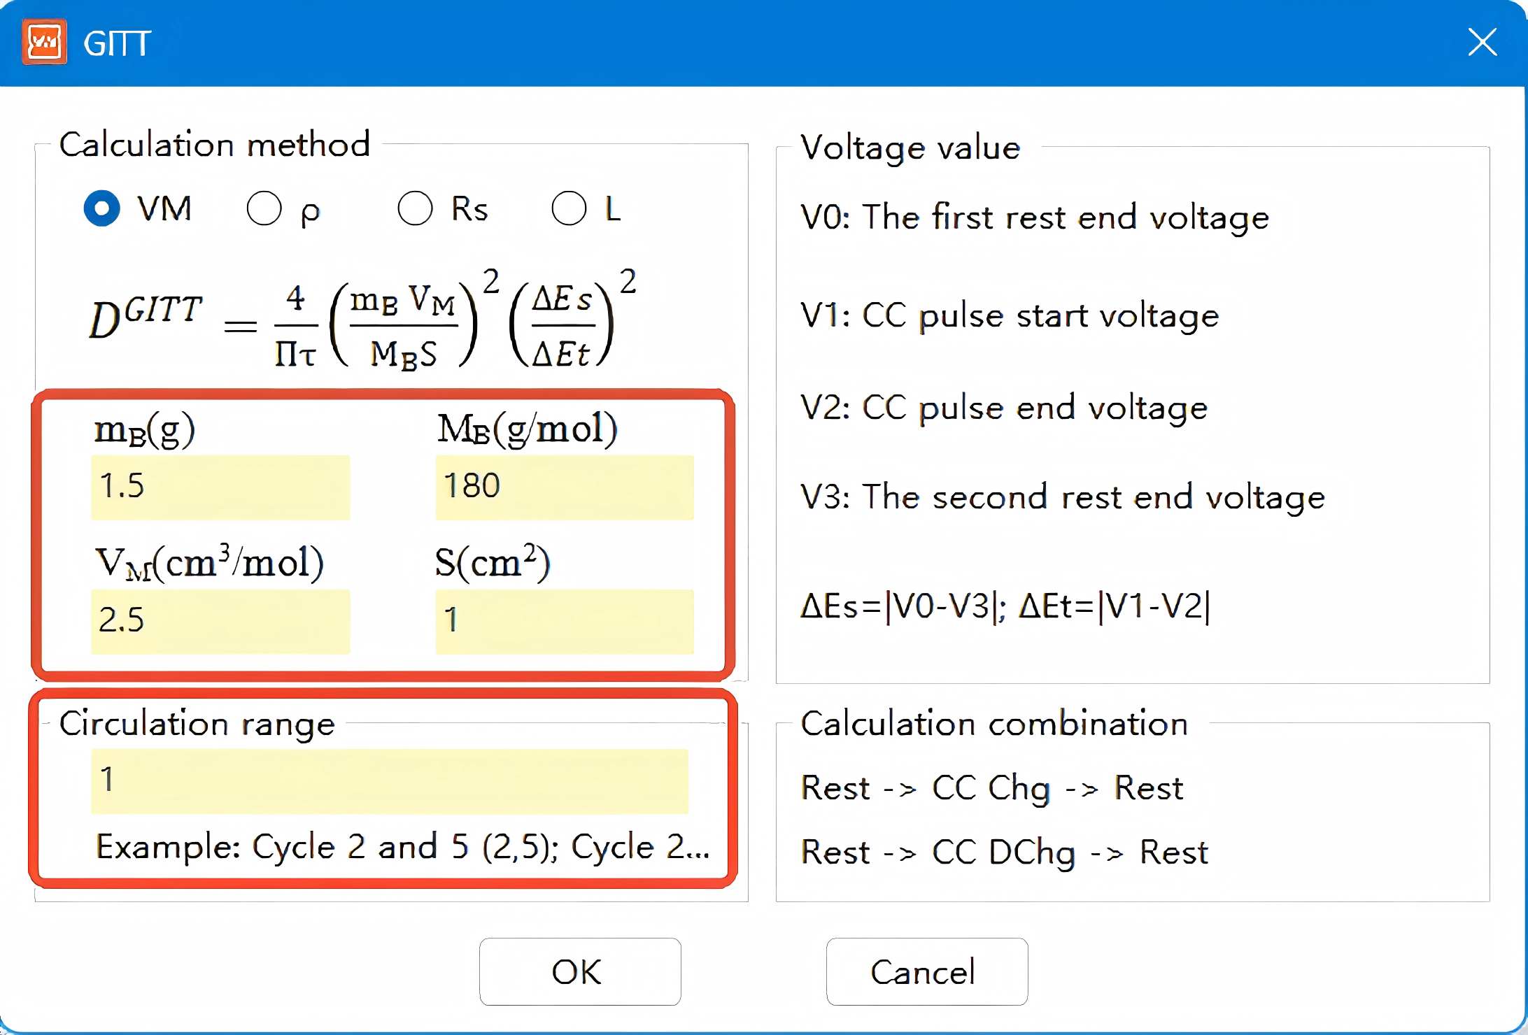Image resolution: width=1528 pixels, height=1035 pixels.
Task: Click the V1 CC pulse start voltage label
Action: tap(1010, 315)
